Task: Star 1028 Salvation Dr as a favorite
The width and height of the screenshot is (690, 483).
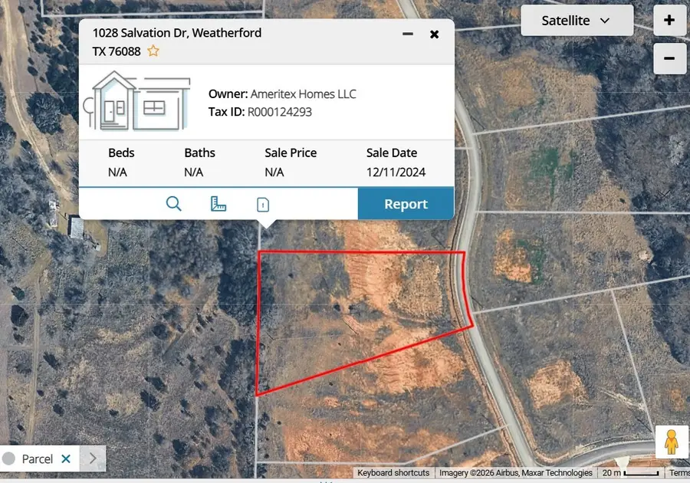Action: click(x=152, y=51)
